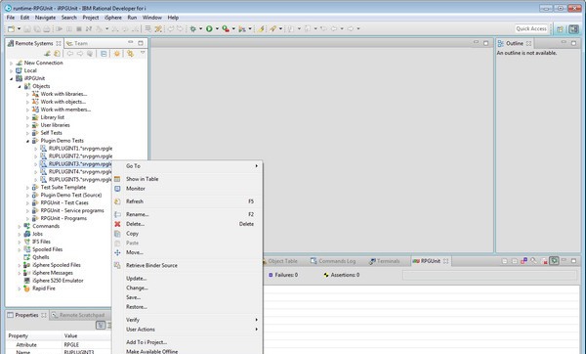Expand the Local connection node
Screen dimensions: 586x354
tap(11, 71)
